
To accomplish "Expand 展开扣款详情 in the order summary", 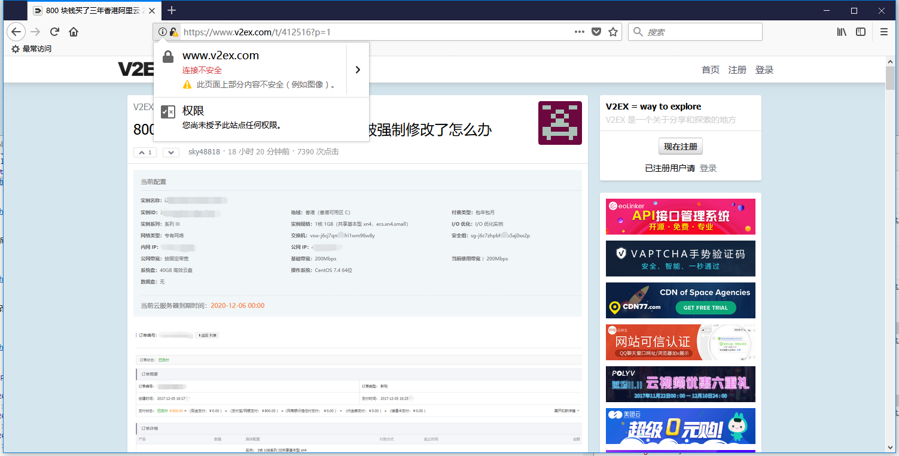I will (566, 411).
